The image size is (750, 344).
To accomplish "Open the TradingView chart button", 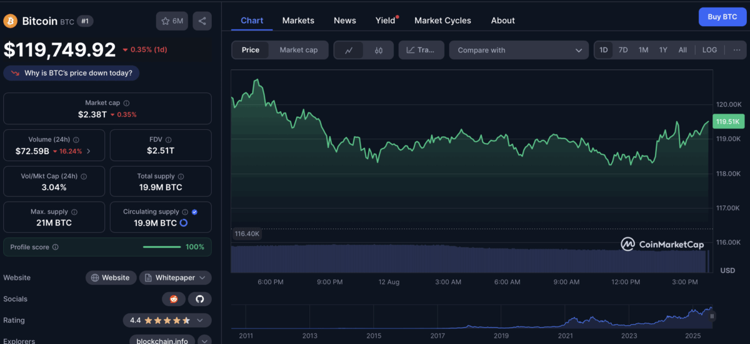I will 421,50.
